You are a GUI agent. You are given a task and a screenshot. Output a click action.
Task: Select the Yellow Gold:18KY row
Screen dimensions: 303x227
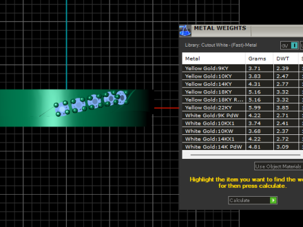242,92
